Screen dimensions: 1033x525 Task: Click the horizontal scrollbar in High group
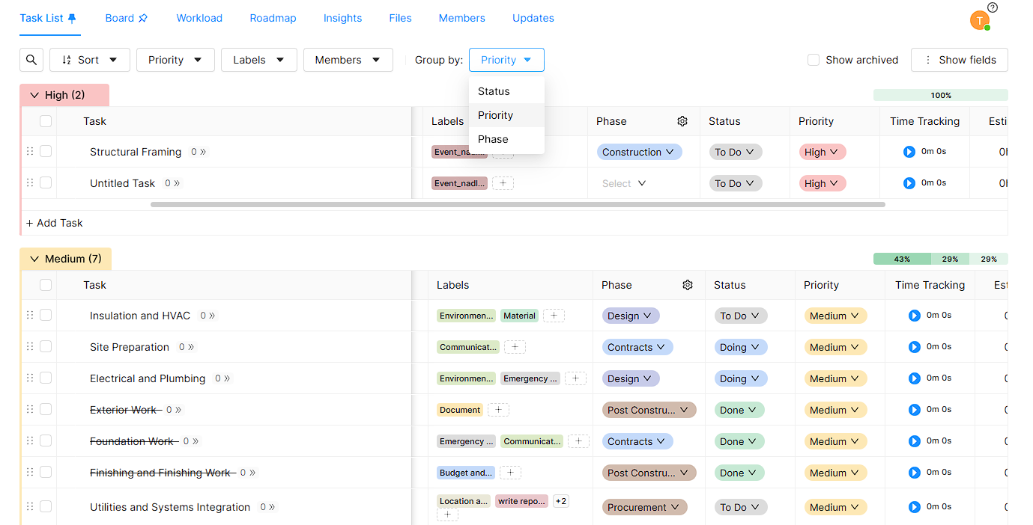(517, 204)
